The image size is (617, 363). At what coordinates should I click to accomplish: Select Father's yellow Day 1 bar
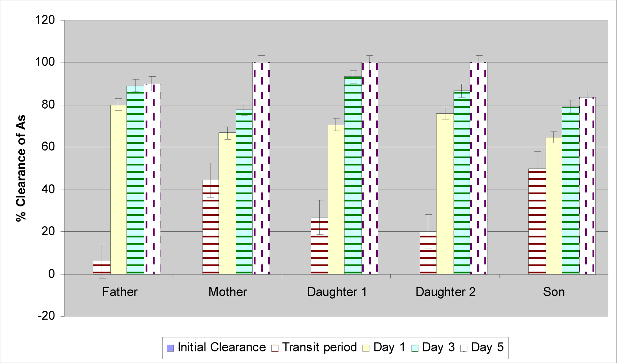[x=118, y=190]
